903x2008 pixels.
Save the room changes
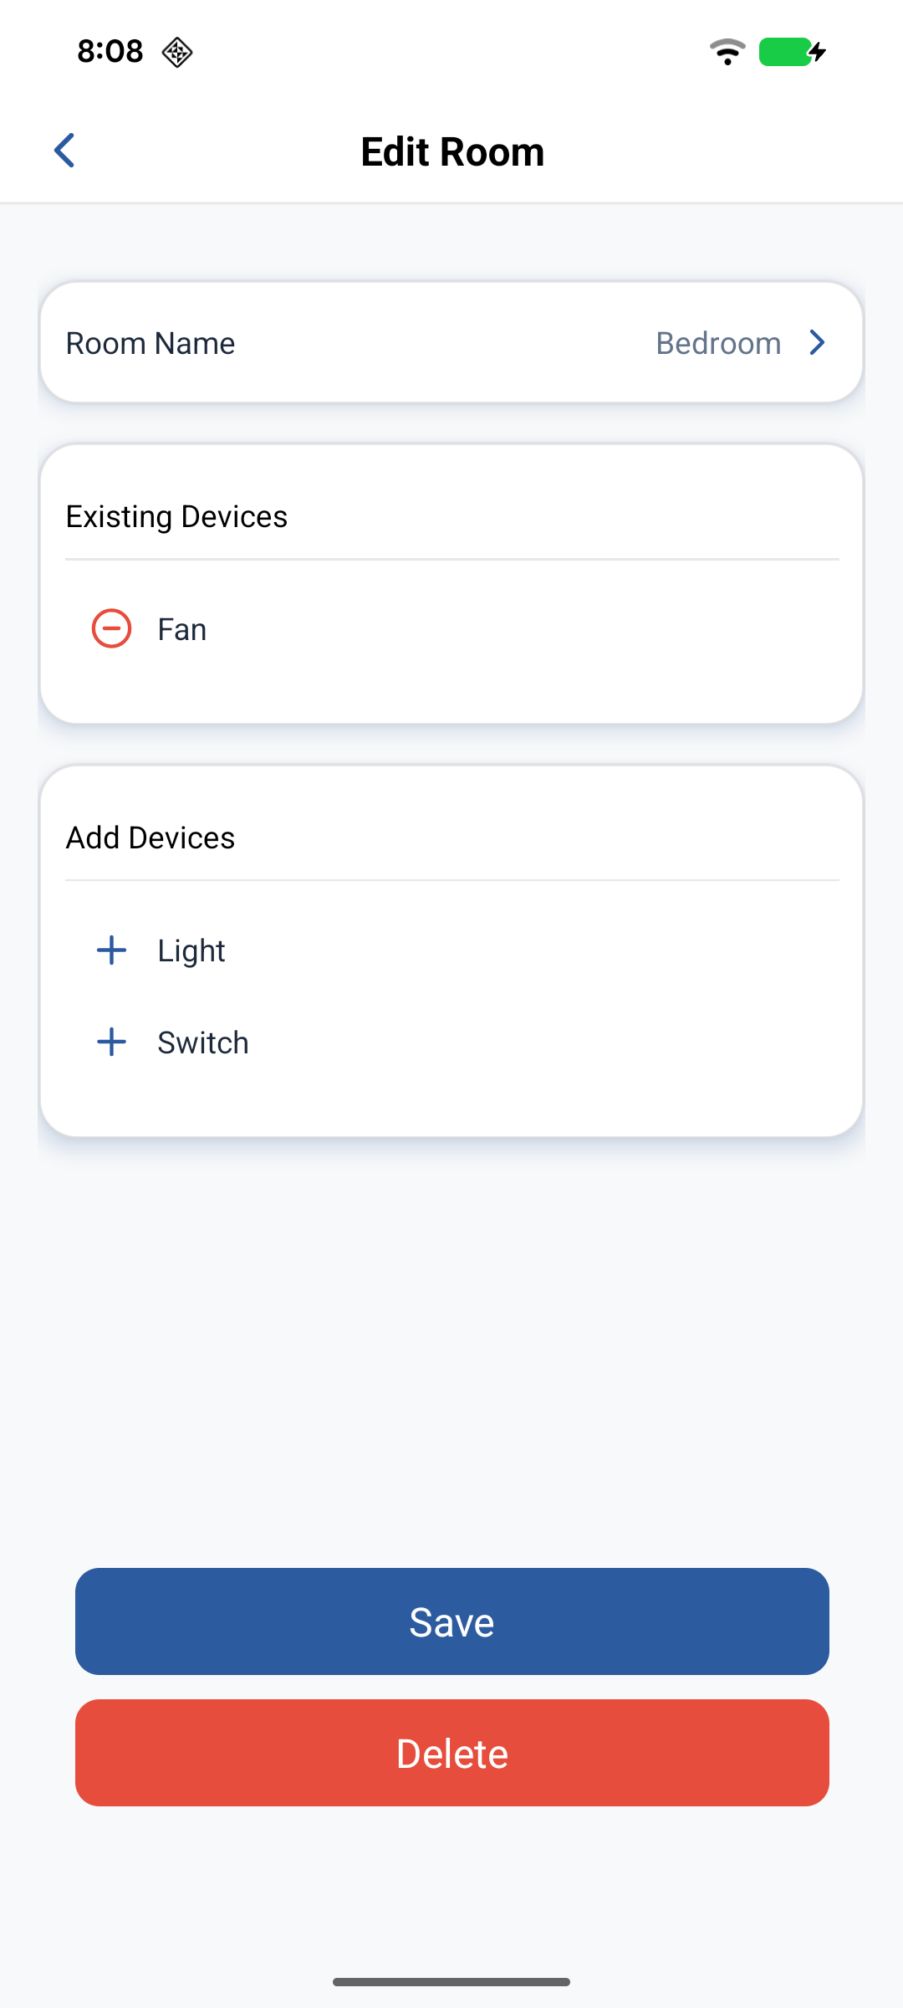pyautogui.click(x=451, y=1621)
